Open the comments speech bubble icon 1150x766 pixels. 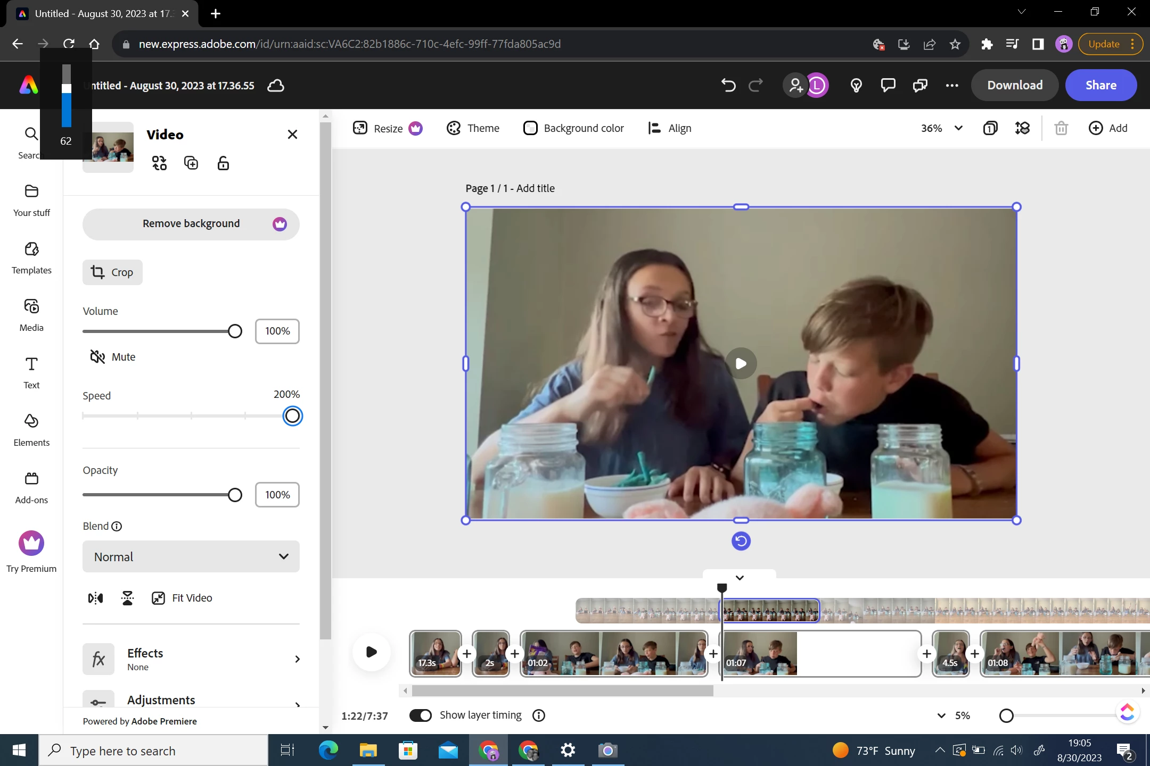(888, 85)
